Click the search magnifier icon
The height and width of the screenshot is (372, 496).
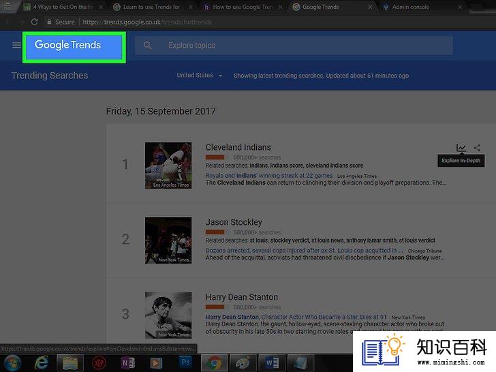tap(147, 45)
